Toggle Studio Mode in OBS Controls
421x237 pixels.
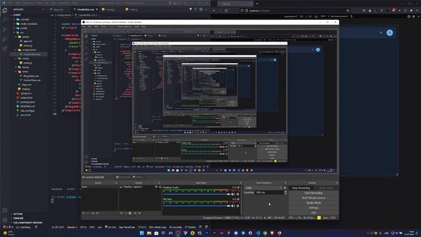click(x=313, y=203)
